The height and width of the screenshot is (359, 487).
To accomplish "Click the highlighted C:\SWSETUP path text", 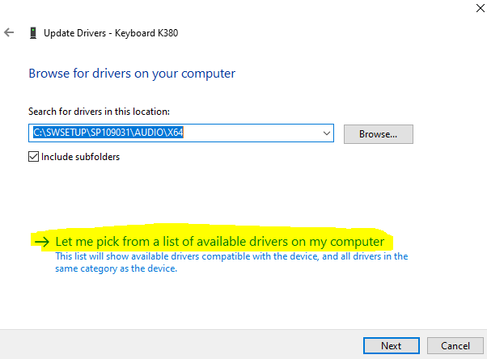I will tap(105, 133).
